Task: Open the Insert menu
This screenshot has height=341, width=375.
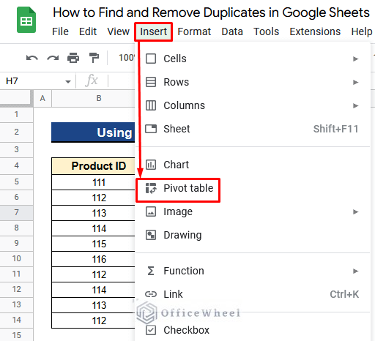Action: point(153,31)
